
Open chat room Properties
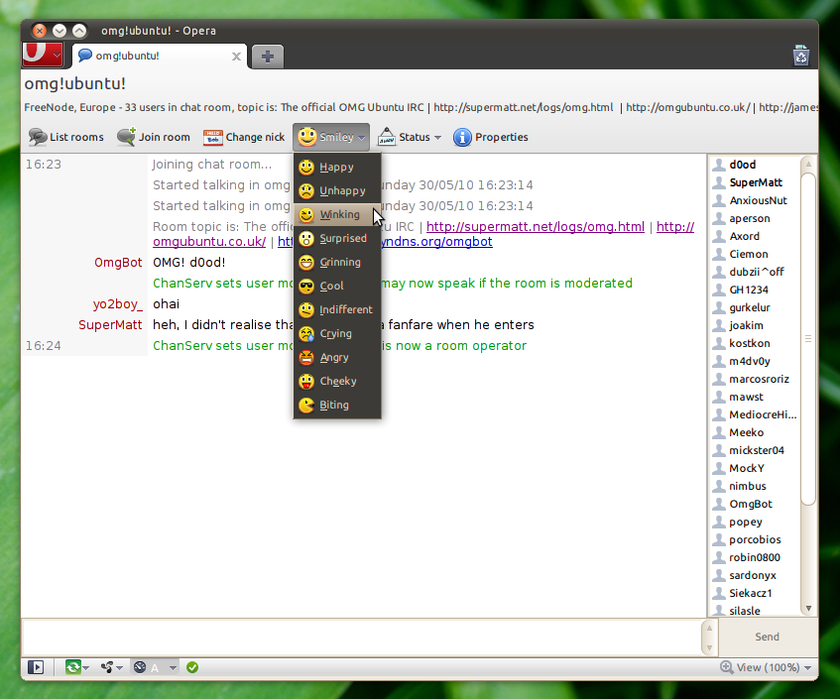[490, 137]
